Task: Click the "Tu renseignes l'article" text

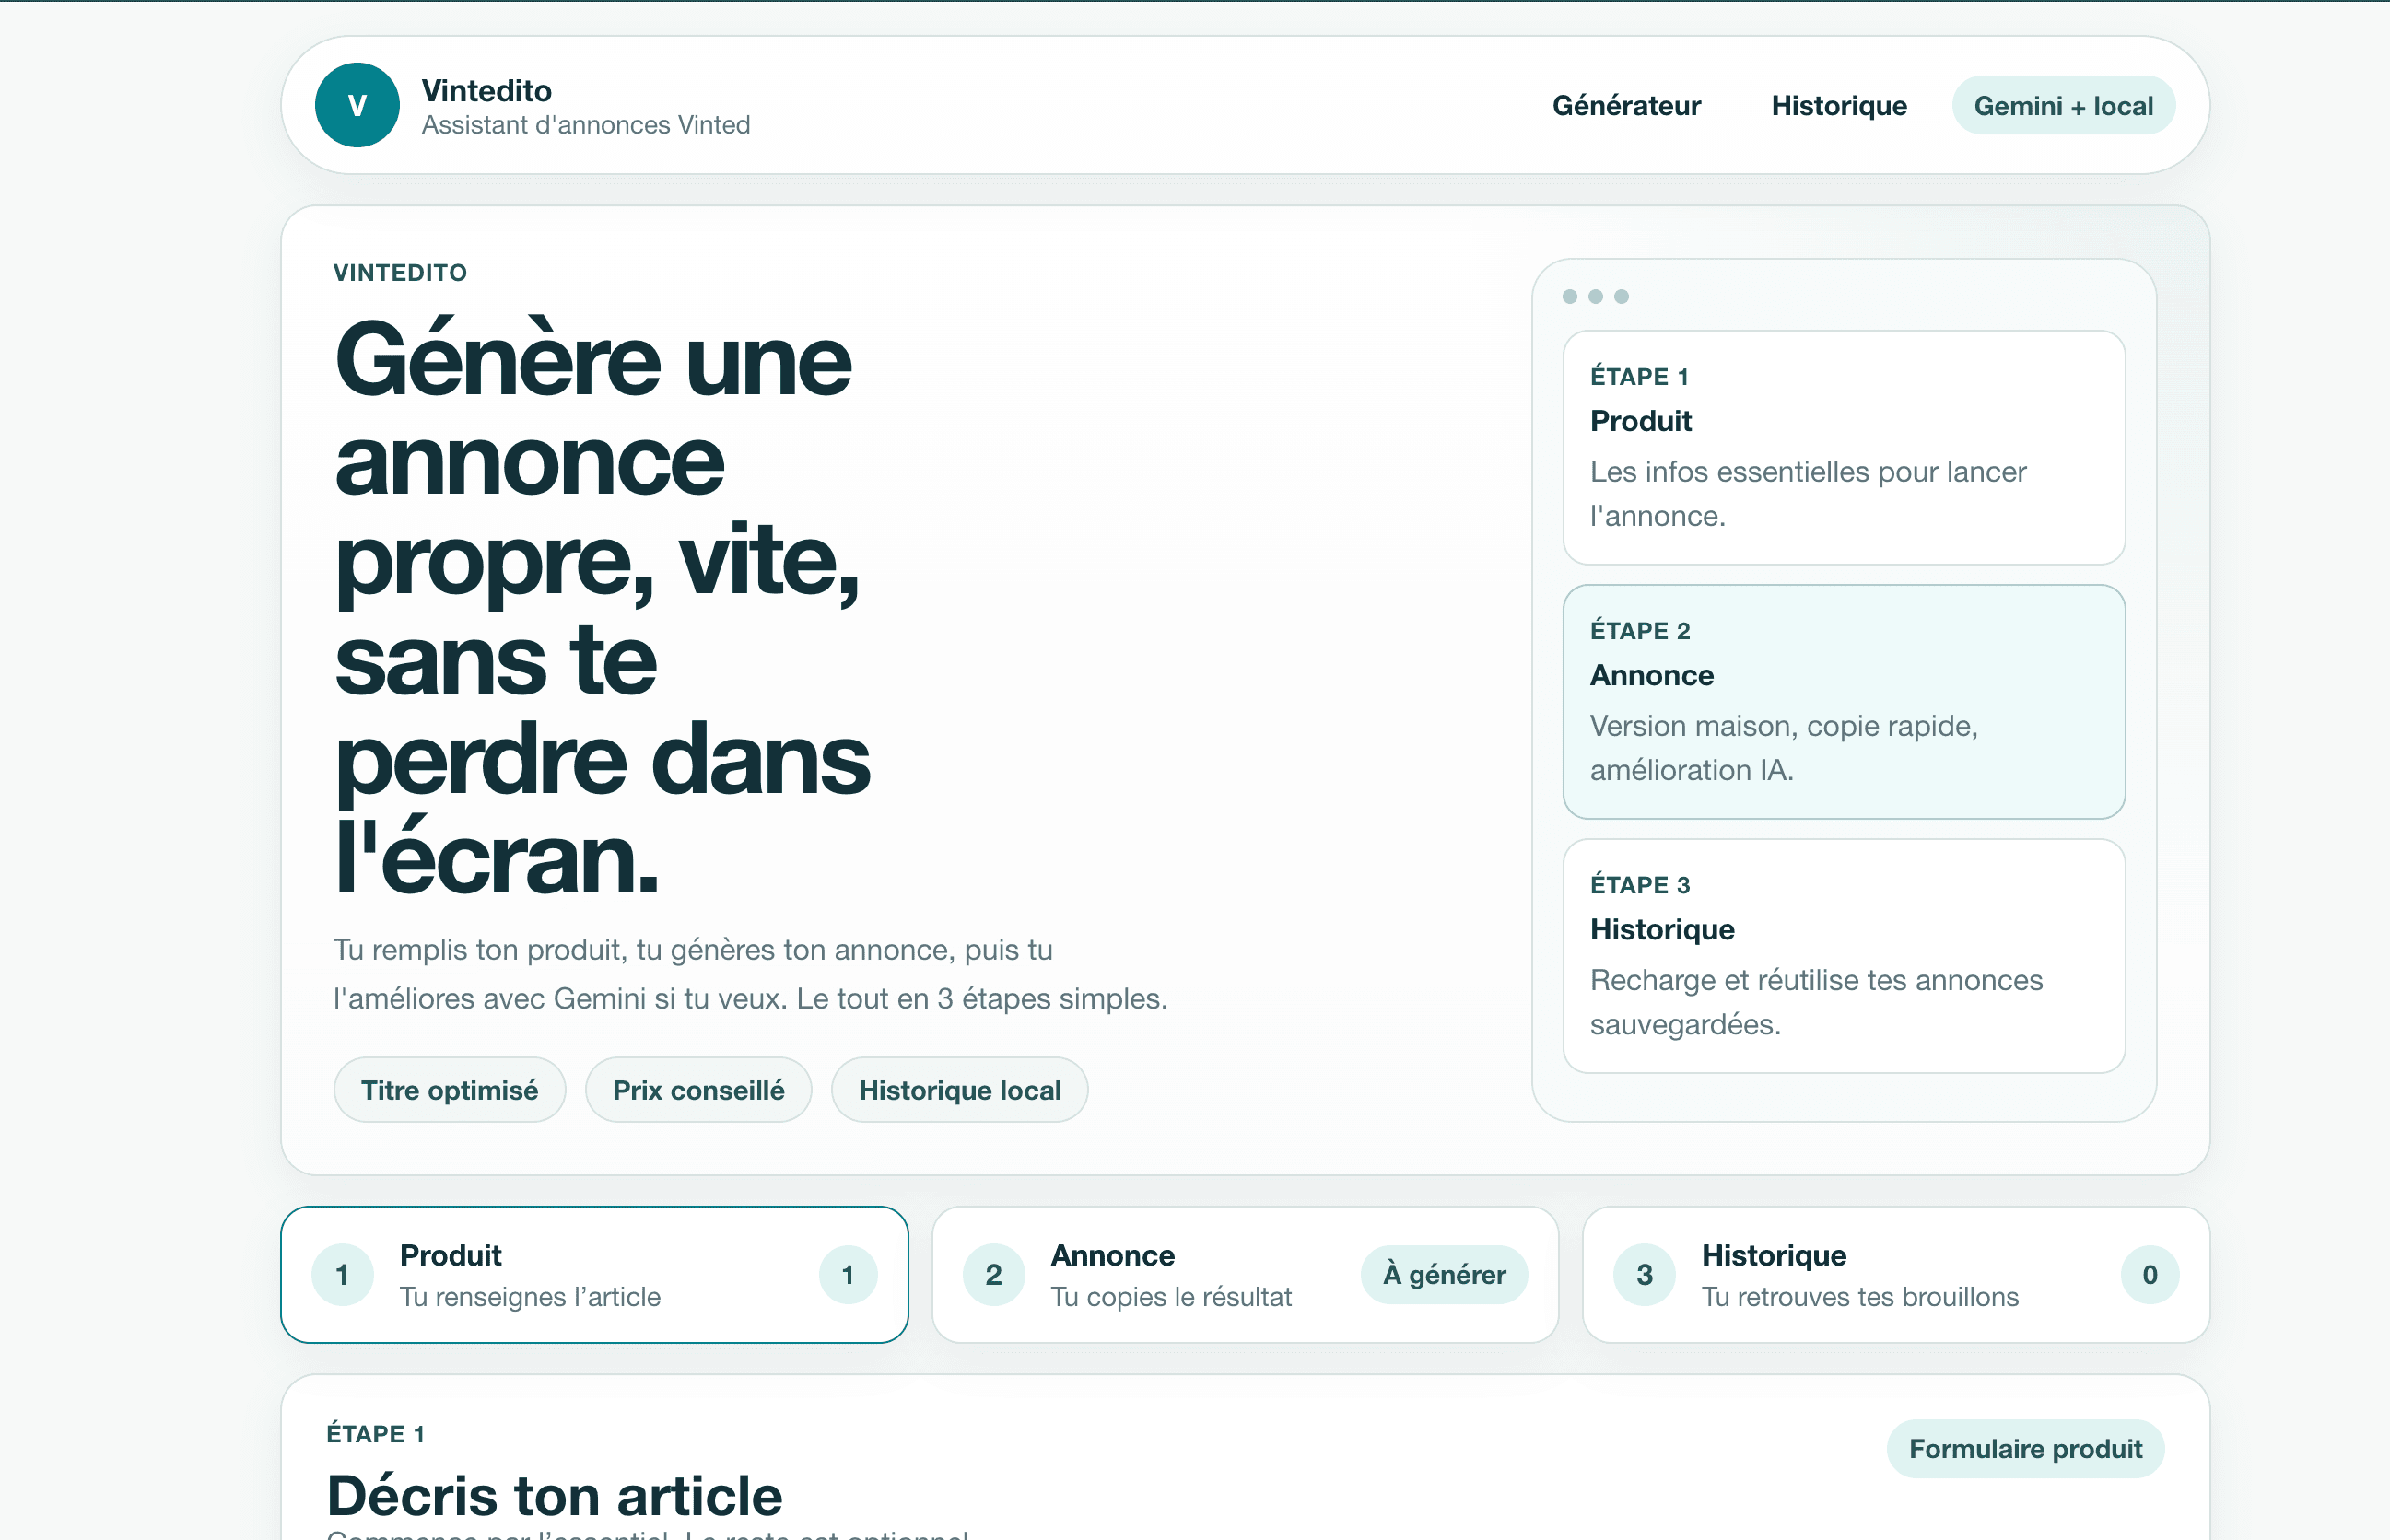Action: point(530,1297)
